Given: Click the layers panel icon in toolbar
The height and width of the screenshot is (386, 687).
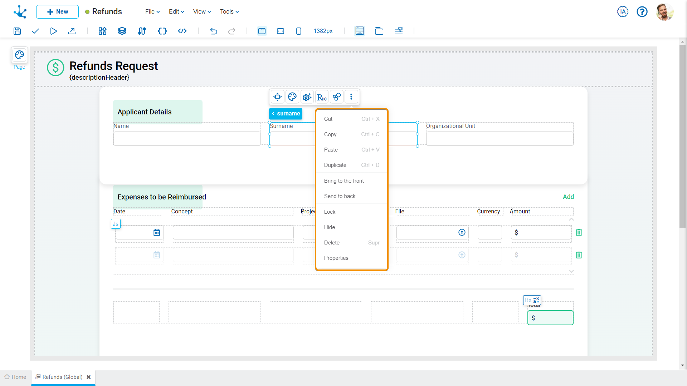Looking at the screenshot, I should click(x=122, y=31).
